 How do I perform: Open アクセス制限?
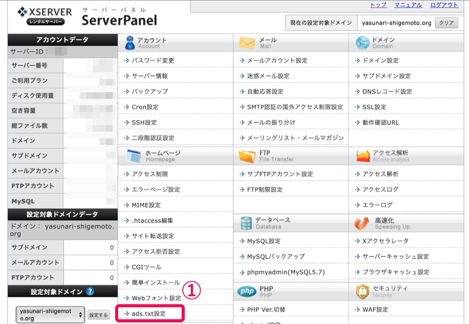[150, 174]
